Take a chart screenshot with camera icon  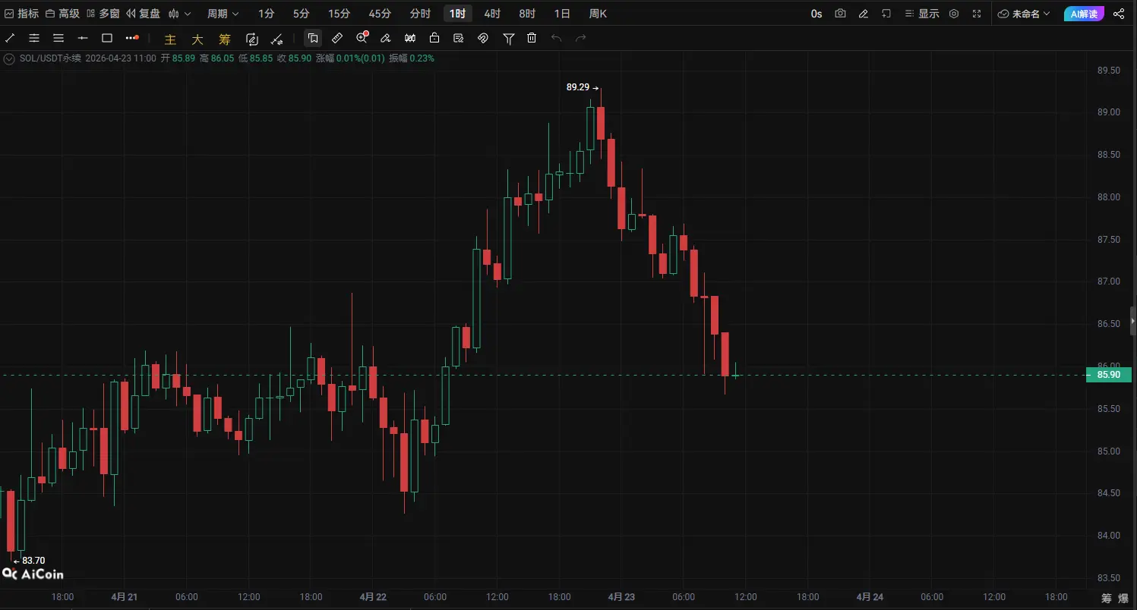click(840, 14)
